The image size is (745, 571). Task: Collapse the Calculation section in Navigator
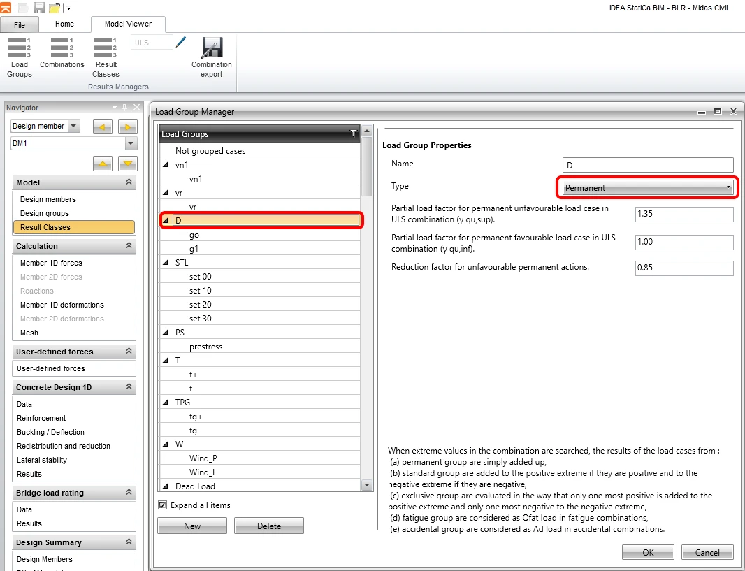(129, 245)
